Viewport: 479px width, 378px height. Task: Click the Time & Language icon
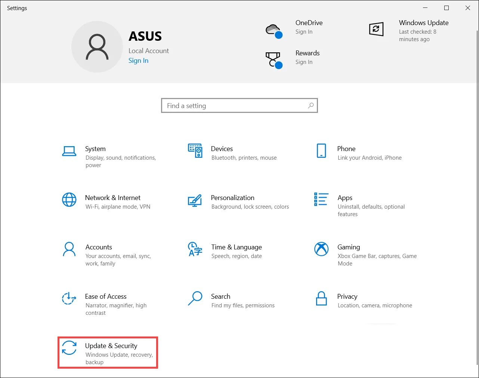195,249
